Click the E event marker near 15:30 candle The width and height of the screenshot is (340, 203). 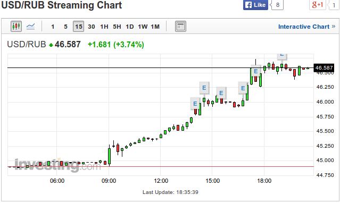pyautogui.click(x=221, y=93)
